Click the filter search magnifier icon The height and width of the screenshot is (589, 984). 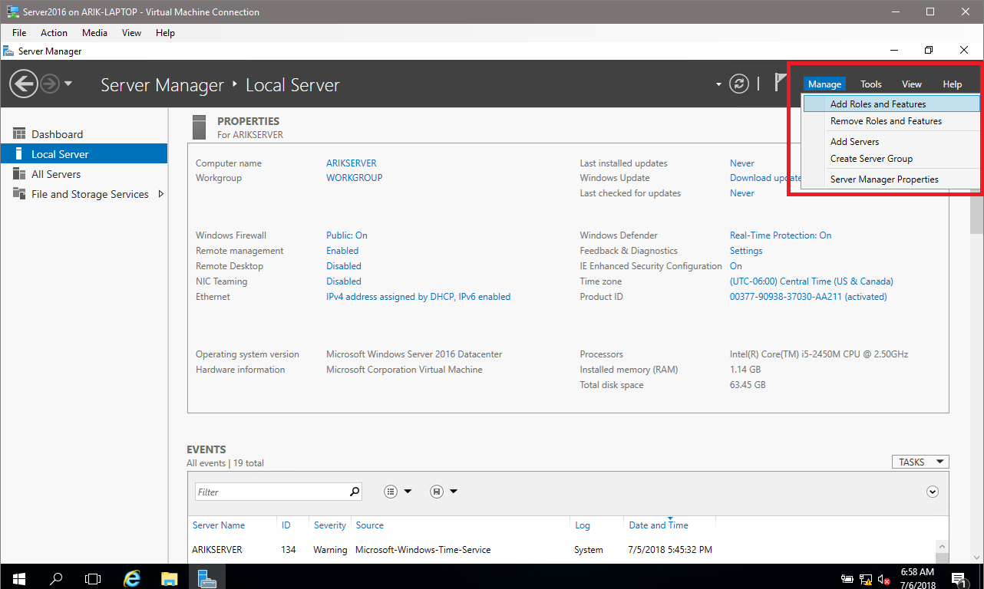coord(355,492)
